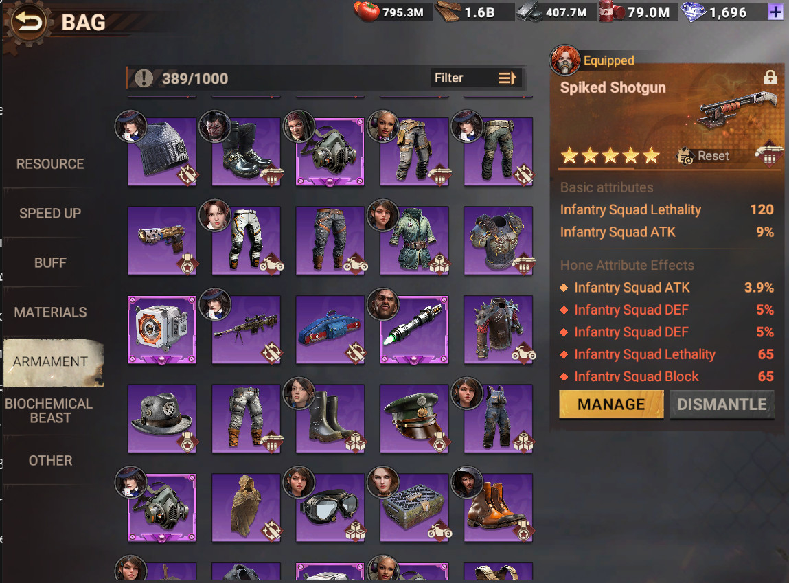The height and width of the screenshot is (583, 789).
Task: Click the tomato food resource icon
Action: point(366,11)
